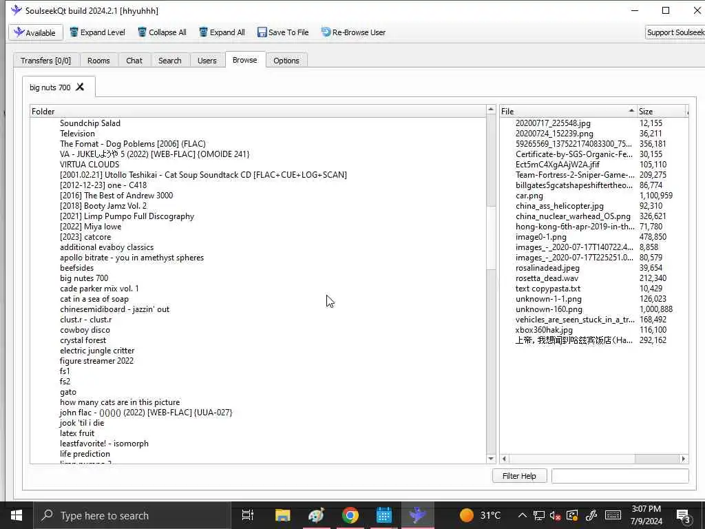Screen dimensions: 705x529
Task: Click Expand Level toolbar button
Action: click(97, 32)
